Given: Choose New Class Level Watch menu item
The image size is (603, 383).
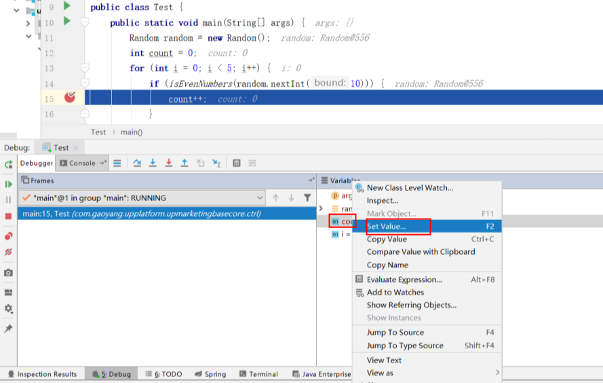Looking at the screenshot, I should point(427,188).
